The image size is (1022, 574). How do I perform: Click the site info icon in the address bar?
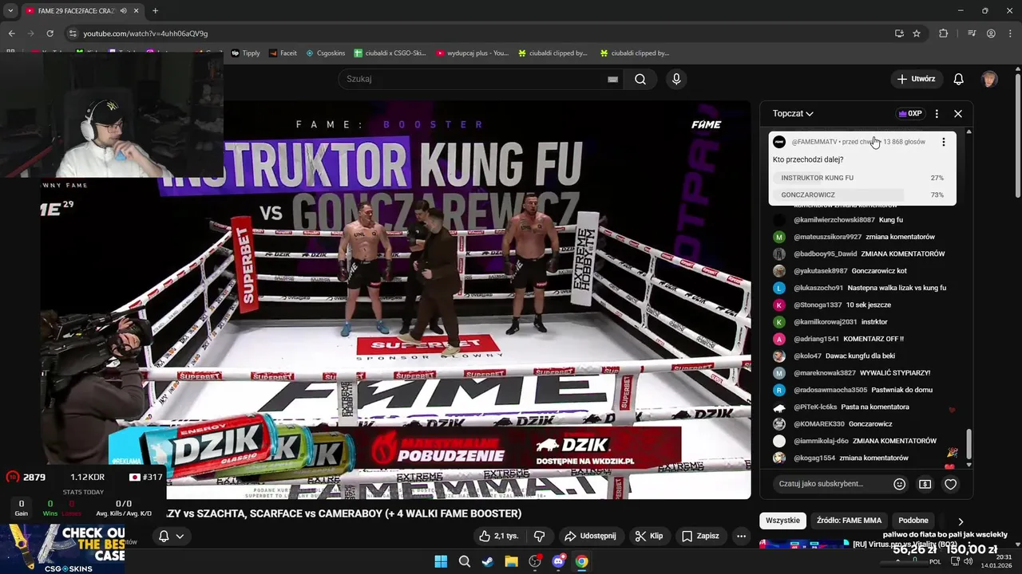point(73,33)
